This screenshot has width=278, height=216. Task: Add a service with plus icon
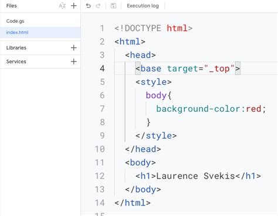[x=74, y=61]
